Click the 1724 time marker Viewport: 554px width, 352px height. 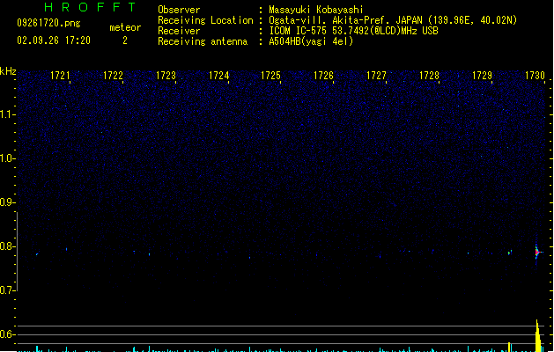tap(218, 76)
